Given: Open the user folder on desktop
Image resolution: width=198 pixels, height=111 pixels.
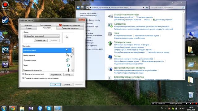Looking at the screenshot, I should click(x=191, y=51).
